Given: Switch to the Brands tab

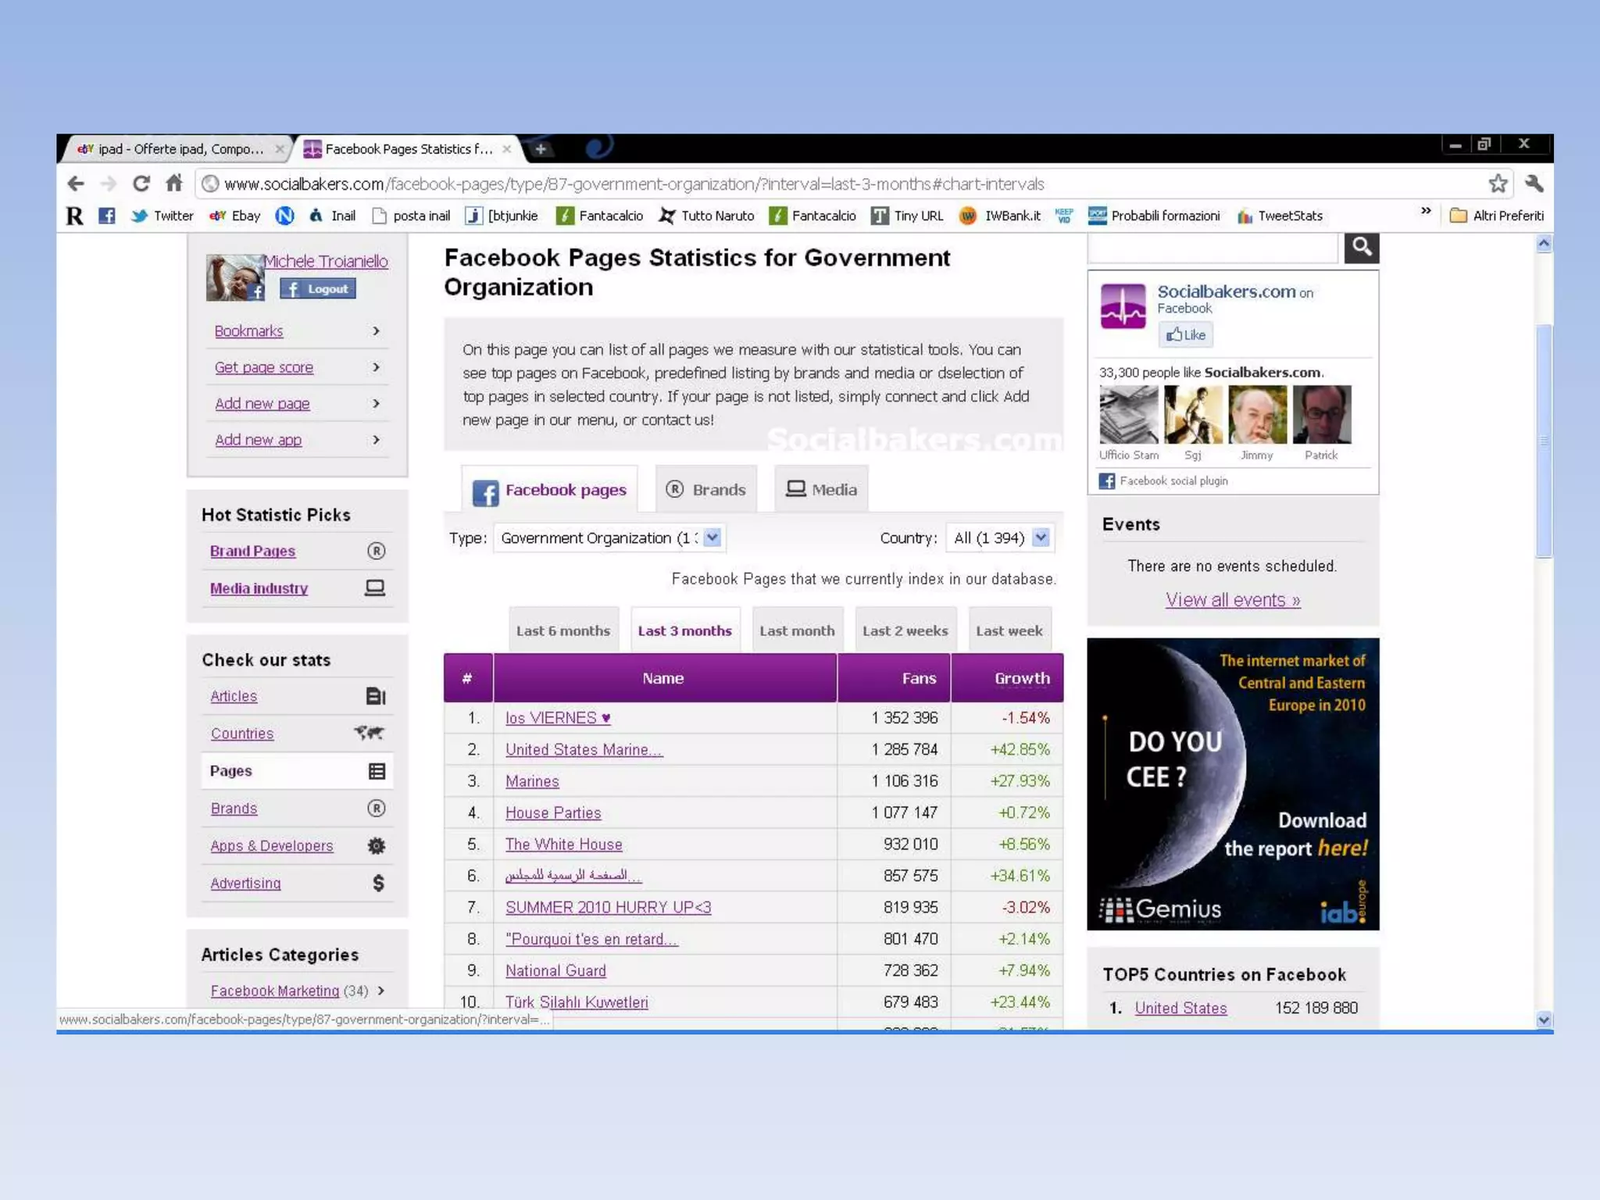Looking at the screenshot, I should coord(706,490).
